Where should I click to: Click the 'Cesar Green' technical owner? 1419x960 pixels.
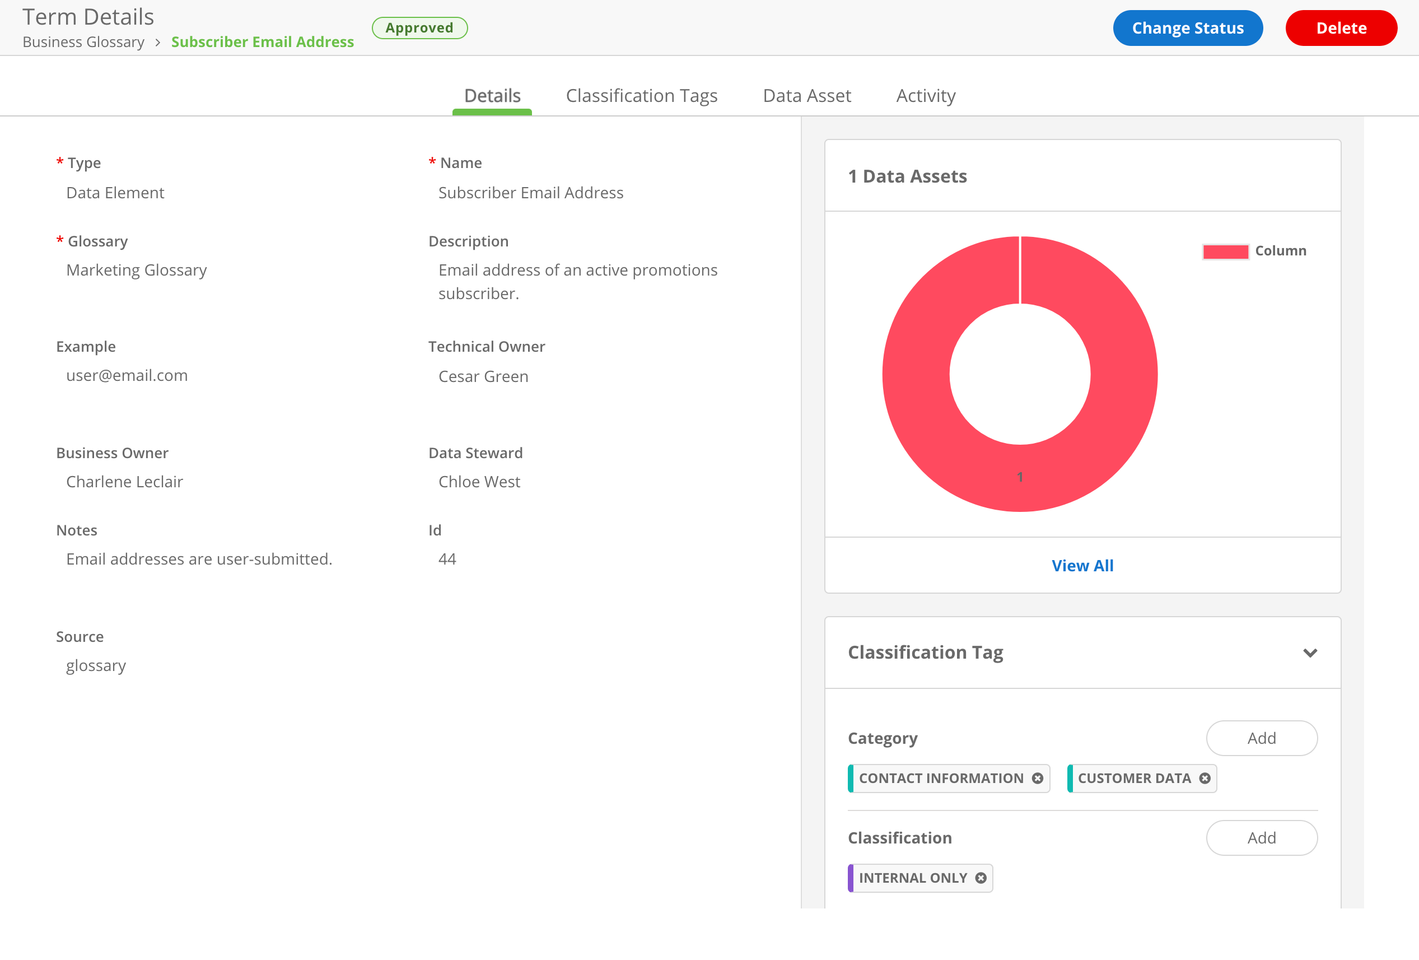pos(483,376)
